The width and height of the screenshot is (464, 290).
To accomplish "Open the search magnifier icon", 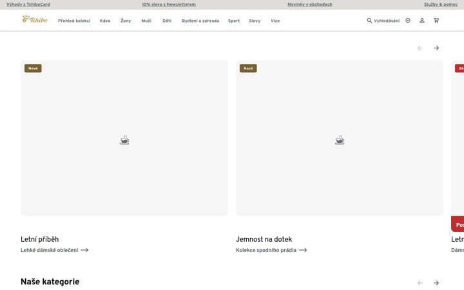I will (x=369, y=21).
